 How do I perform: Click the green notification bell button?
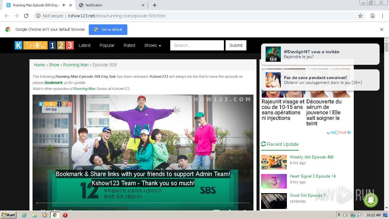(371, 200)
